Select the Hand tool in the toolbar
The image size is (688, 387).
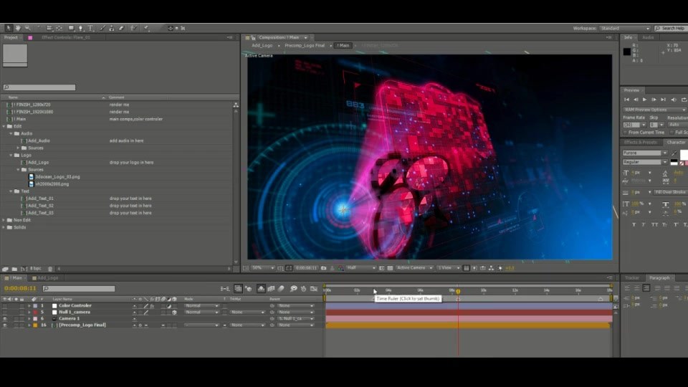[18, 28]
